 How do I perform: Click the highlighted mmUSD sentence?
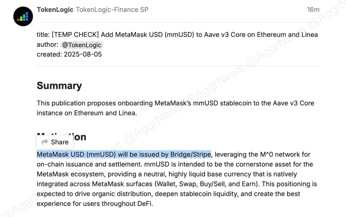(124, 154)
